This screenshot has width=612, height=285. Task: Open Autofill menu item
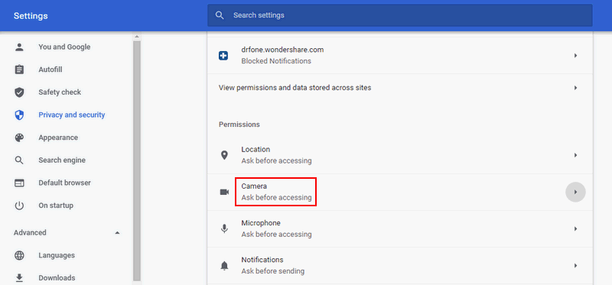click(50, 70)
